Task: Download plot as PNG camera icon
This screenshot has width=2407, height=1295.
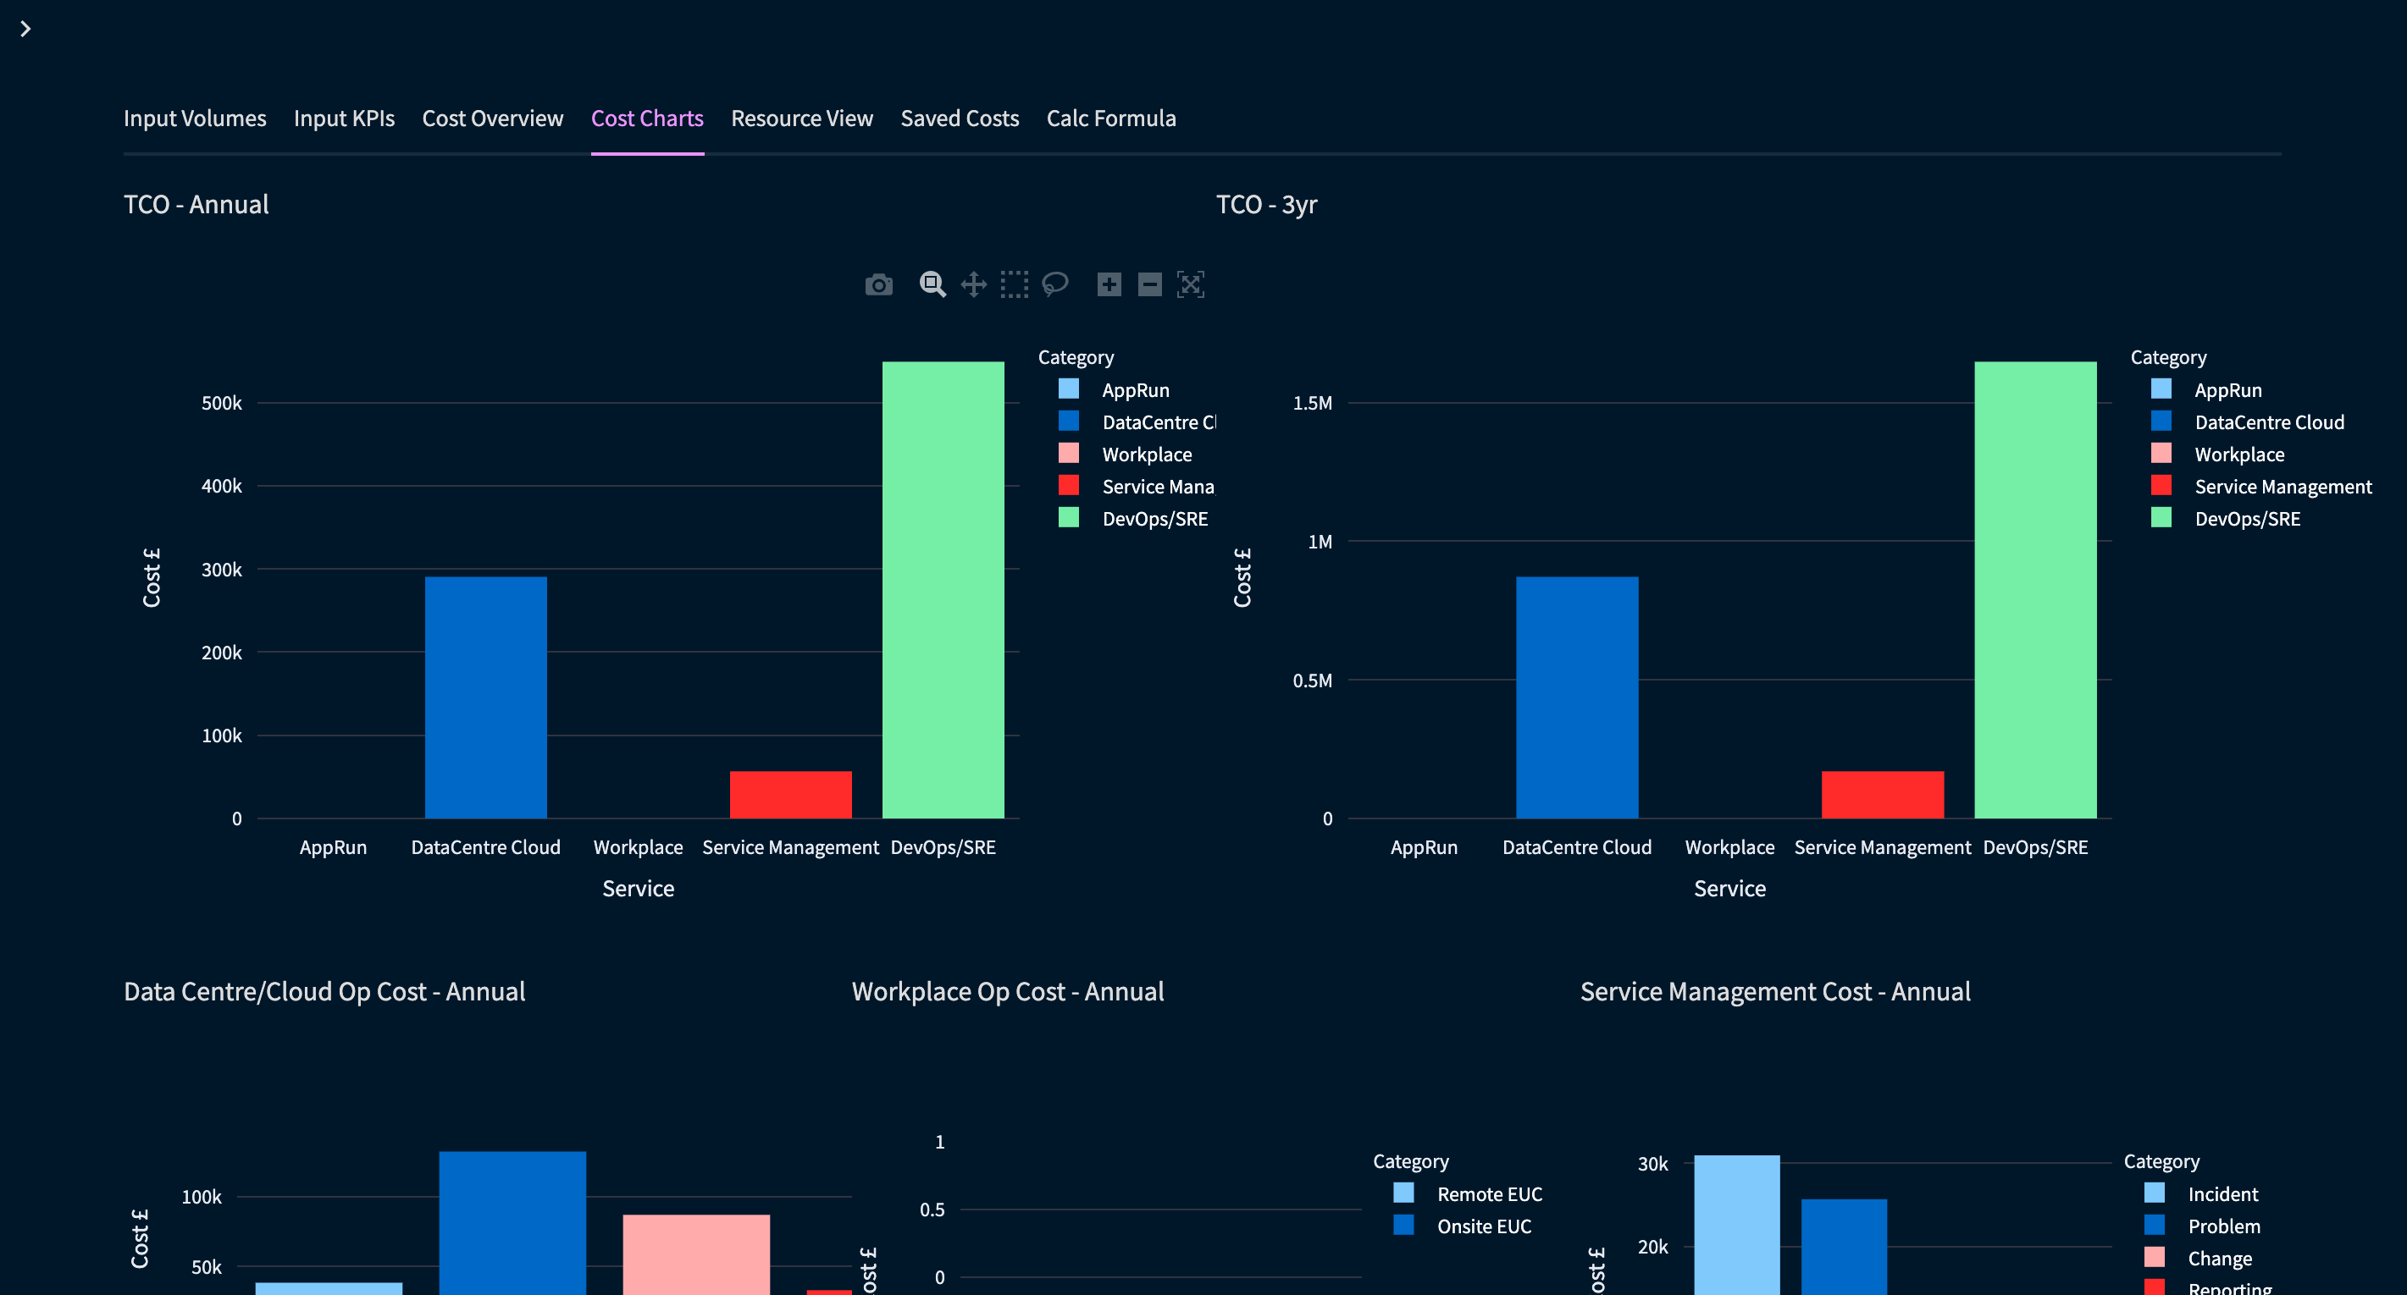Action: 878,284
